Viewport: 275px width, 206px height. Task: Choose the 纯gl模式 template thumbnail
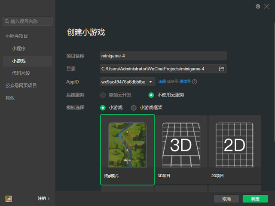127,145
